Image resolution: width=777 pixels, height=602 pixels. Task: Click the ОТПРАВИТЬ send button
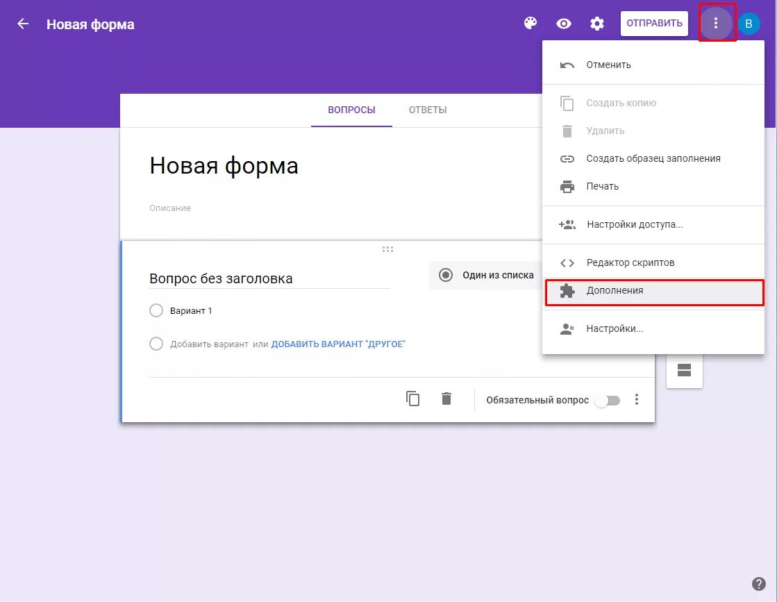654,24
